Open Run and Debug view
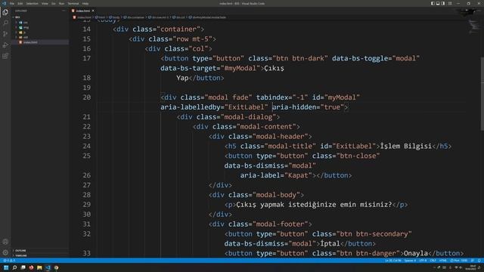Viewport: 484px width, 272px height. click(x=5, y=45)
